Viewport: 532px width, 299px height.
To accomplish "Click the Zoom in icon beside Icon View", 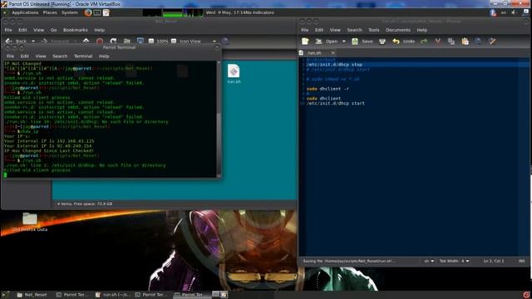I will coord(174,41).
